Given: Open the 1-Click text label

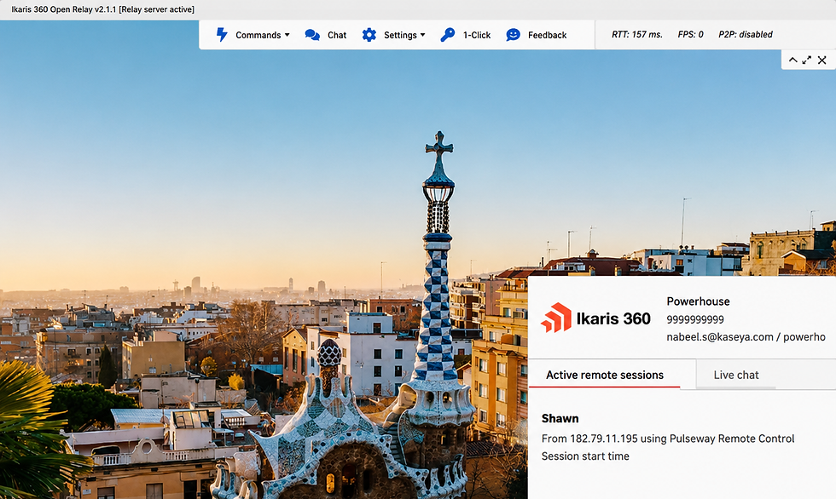Looking at the screenshot, I should point(477,35).
